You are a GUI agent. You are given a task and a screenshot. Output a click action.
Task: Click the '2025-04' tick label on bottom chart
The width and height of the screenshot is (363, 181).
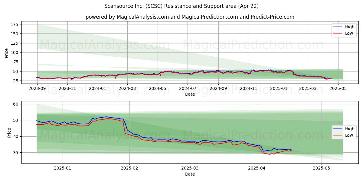click(x=257, y=169)
